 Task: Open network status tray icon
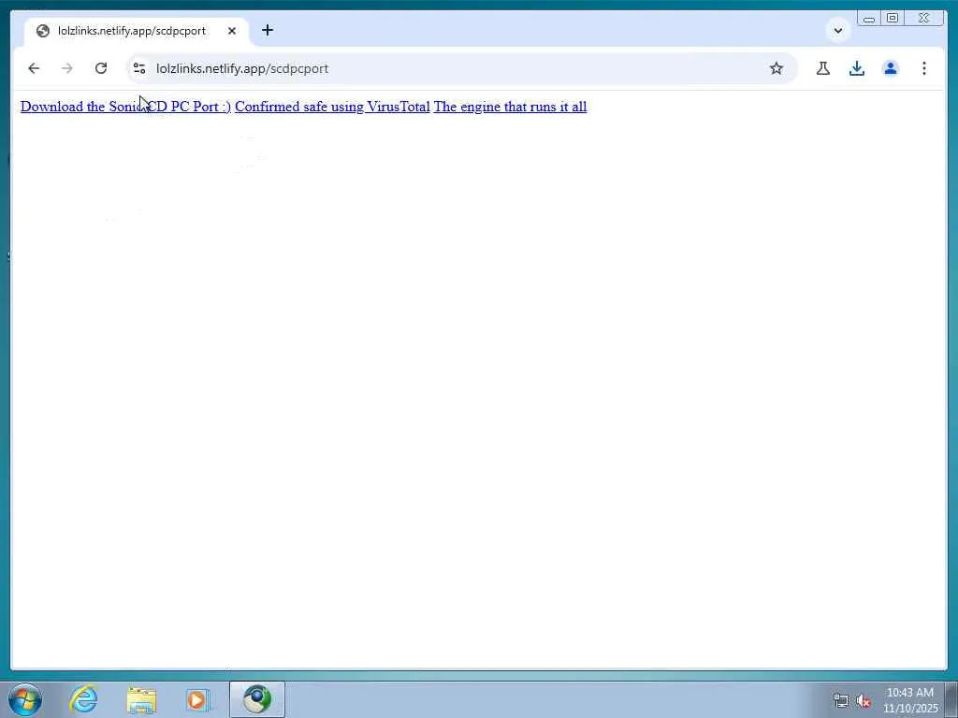click(841, 701)
